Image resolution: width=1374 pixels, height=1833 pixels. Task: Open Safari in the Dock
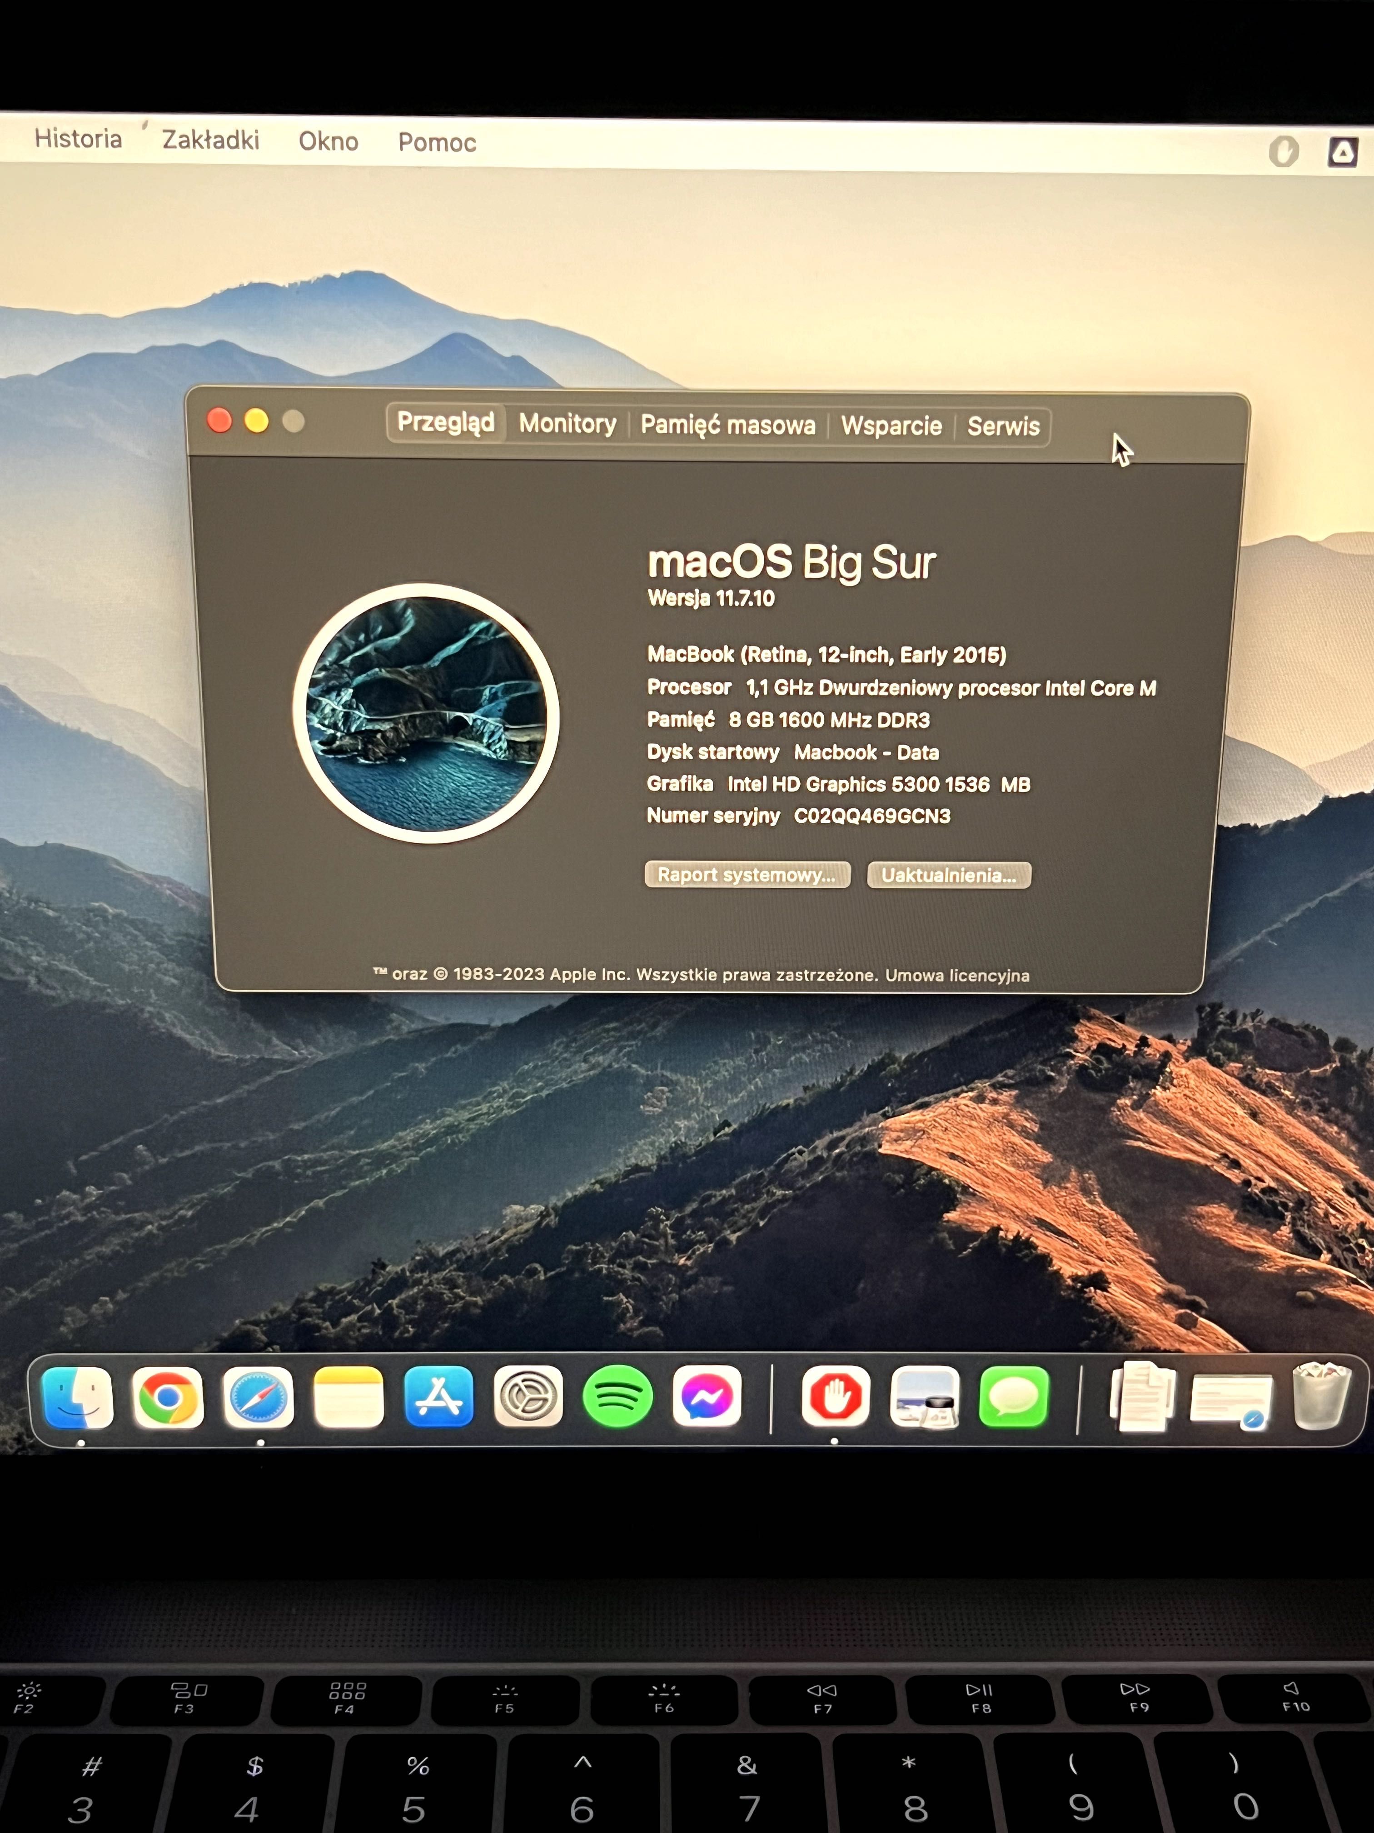pos(259,1398)
